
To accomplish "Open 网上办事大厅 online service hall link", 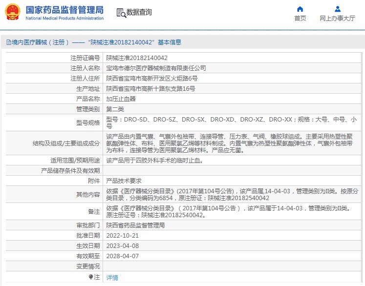I will pos(337,19).
